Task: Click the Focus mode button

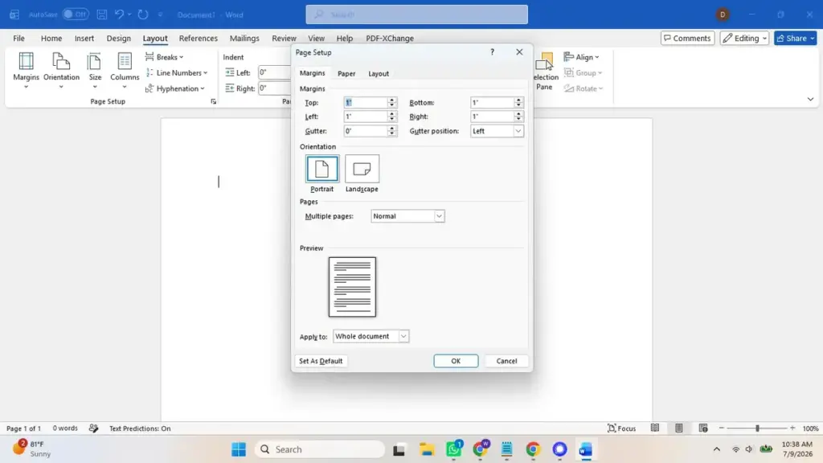Action: tap(621, 428)
